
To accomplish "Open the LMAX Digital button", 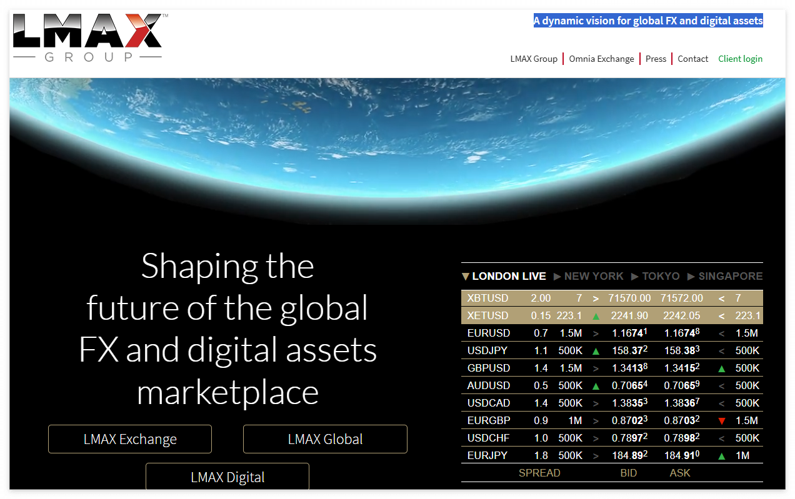I will (x=227, y=477).
